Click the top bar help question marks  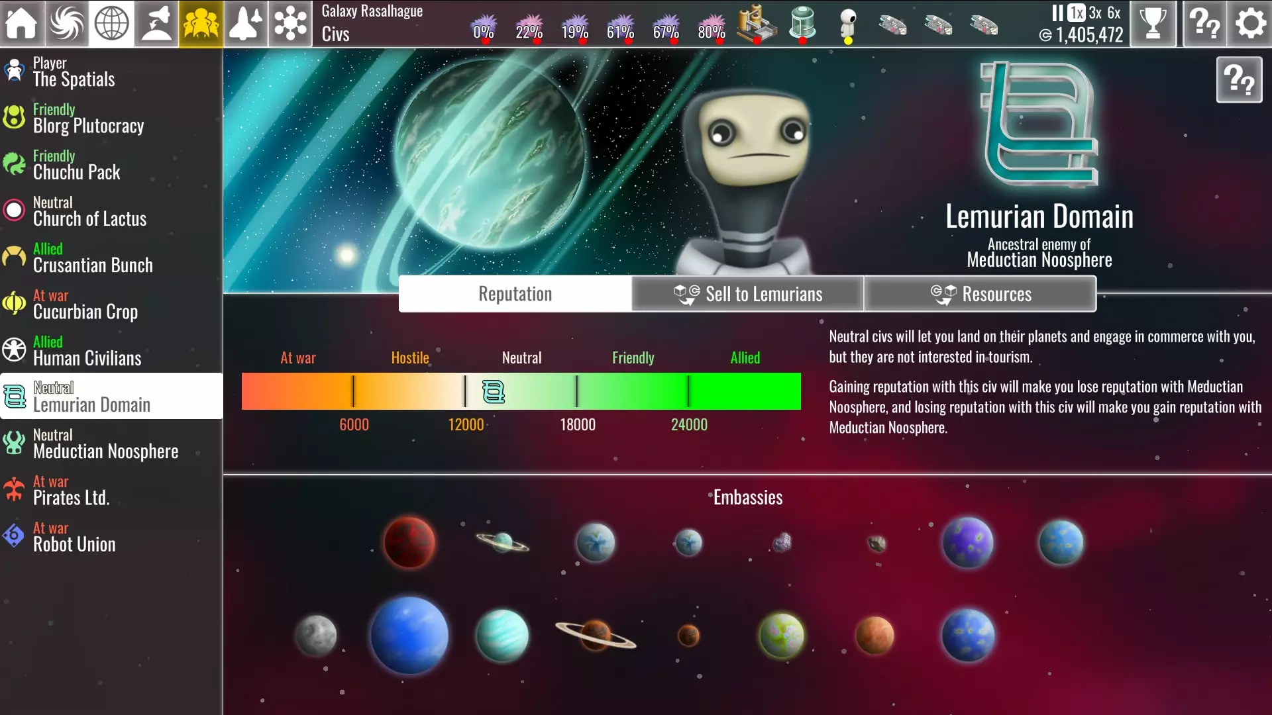[x=1204, y=24]
